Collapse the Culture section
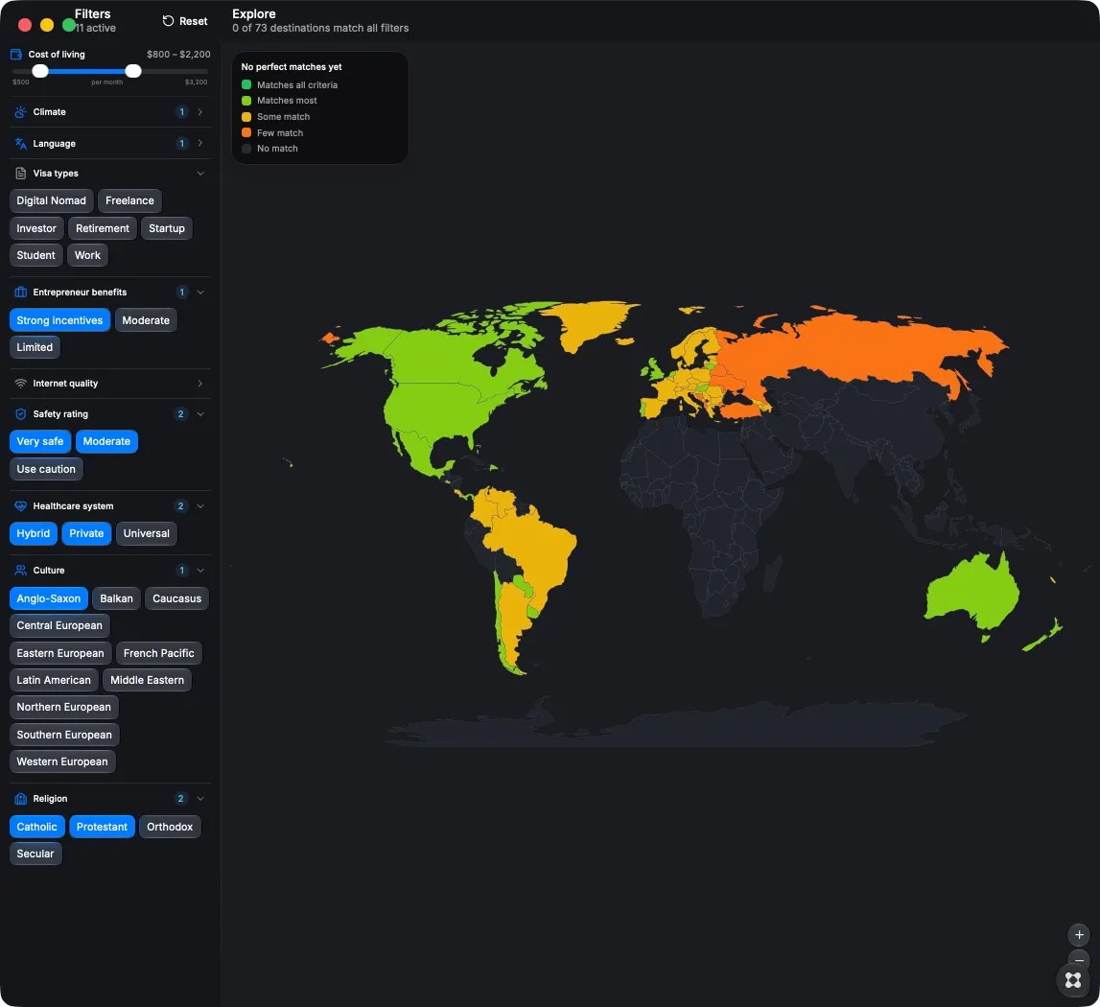The width and height of the screenshot is (1100, 1007). coord(199,571)
